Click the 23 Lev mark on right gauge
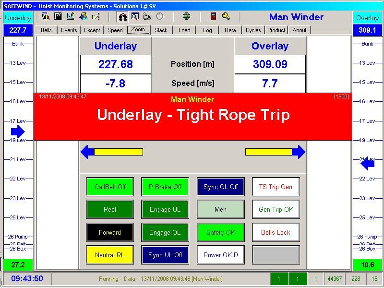 point(367,198)
